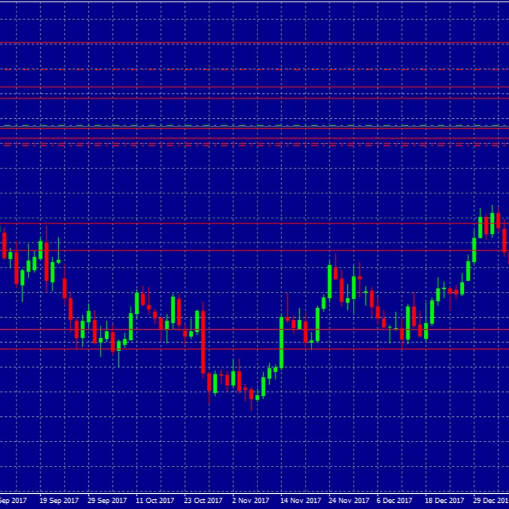
Task: Select the tall green candle near 14 Nov 2017
Action: point(282,343)
